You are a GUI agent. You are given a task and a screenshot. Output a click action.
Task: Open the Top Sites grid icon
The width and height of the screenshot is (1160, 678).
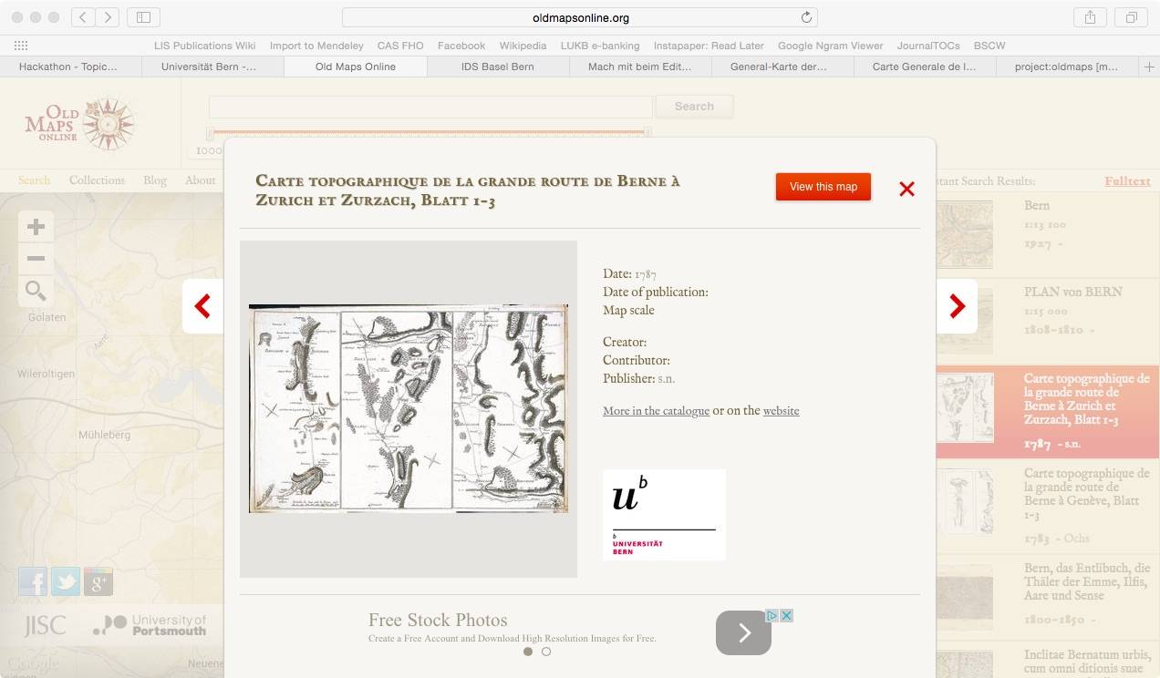tap(21, 46)
